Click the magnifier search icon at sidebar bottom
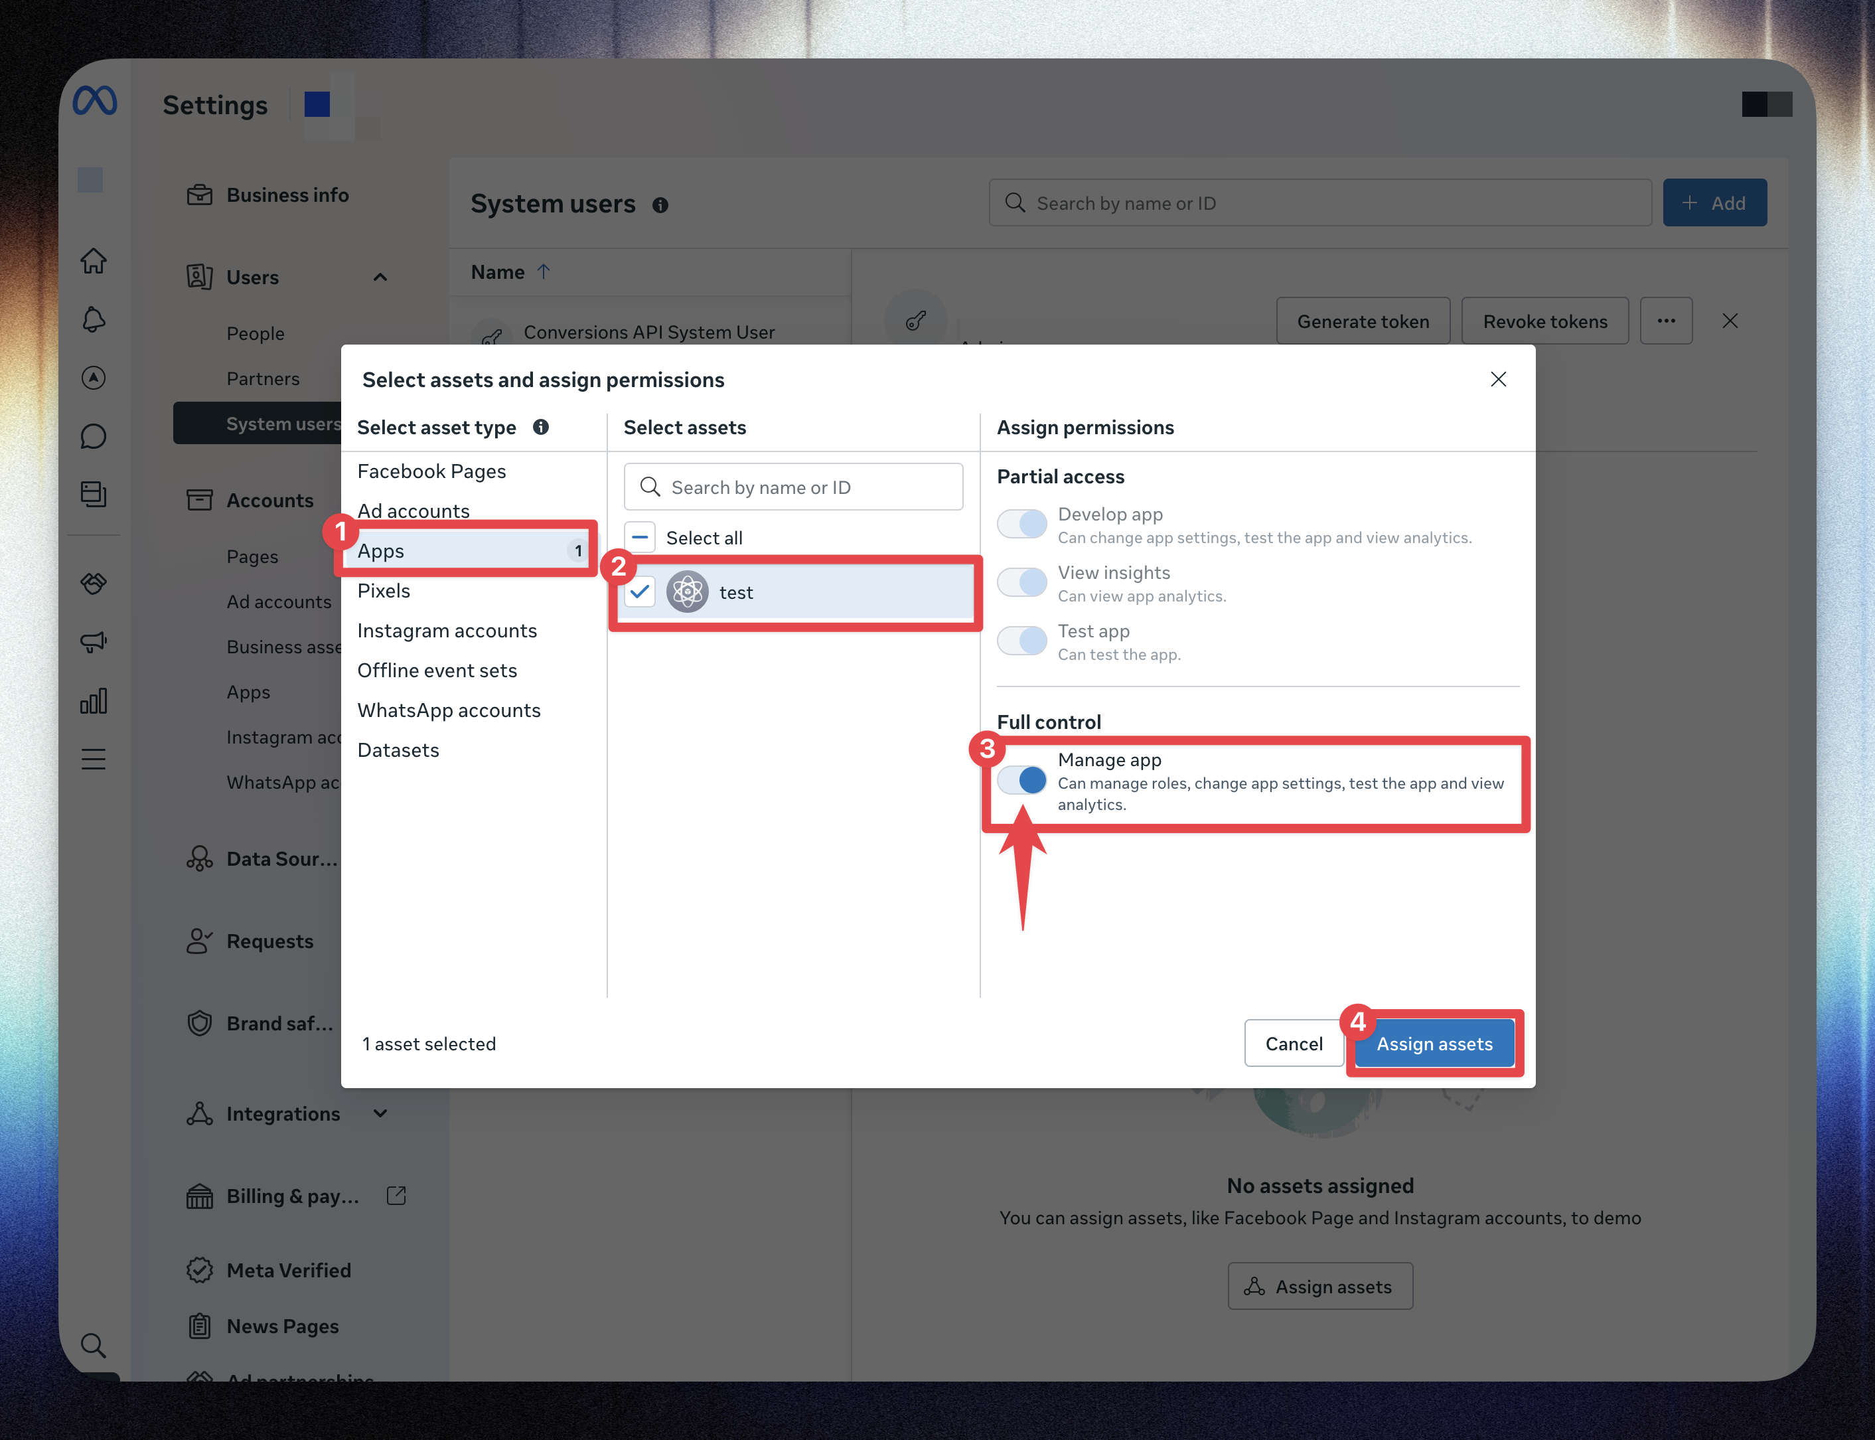 click(x=94, y=1346)
